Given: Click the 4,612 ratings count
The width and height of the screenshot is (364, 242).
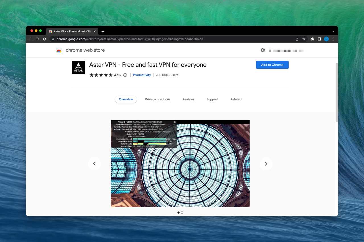Looking at the screenshot, I should pyautogui.click(x=118, y=75).
